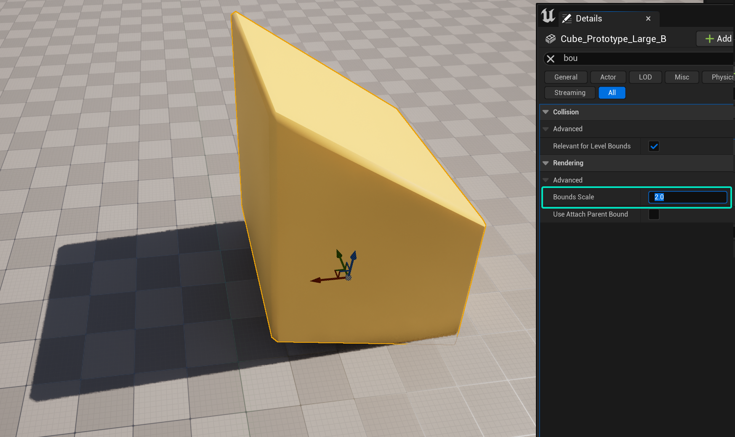Select the LOD filter tab

tap(645, 77)
